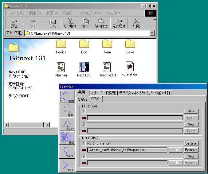Click the T98-Next resume (再開) icon

(x=67, y=110)
